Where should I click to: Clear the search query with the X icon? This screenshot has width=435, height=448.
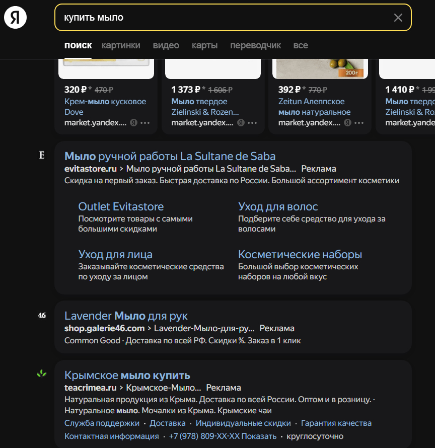398,18
